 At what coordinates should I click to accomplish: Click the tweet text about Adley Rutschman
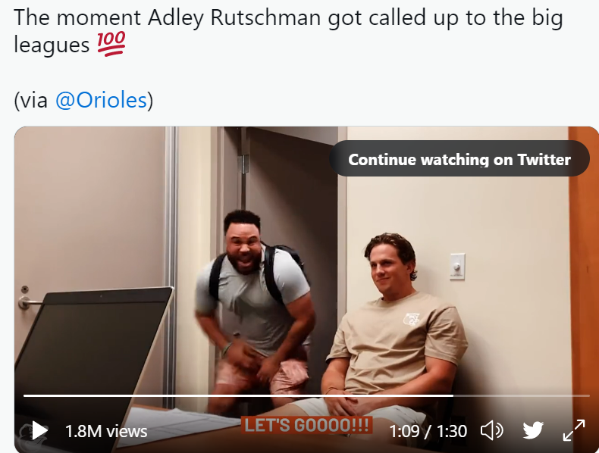click(288, 31)
